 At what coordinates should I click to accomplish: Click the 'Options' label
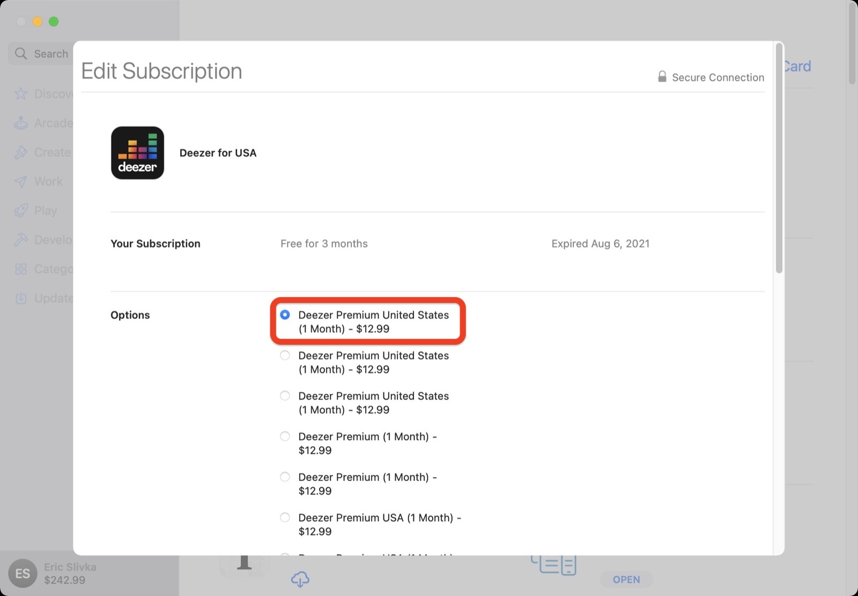click(x=130, y=315)
